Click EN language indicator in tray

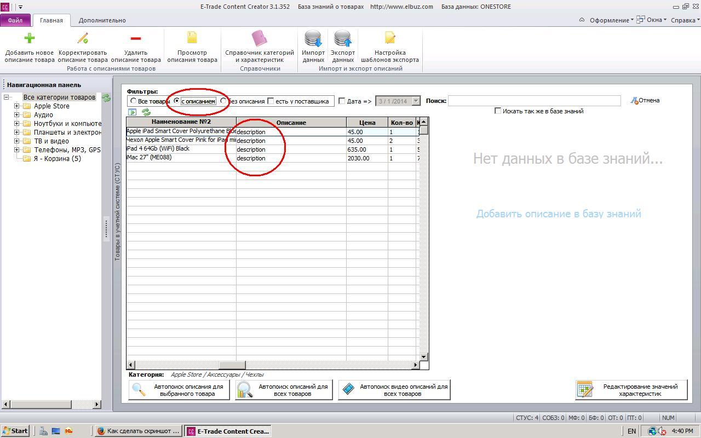point(631,431)
